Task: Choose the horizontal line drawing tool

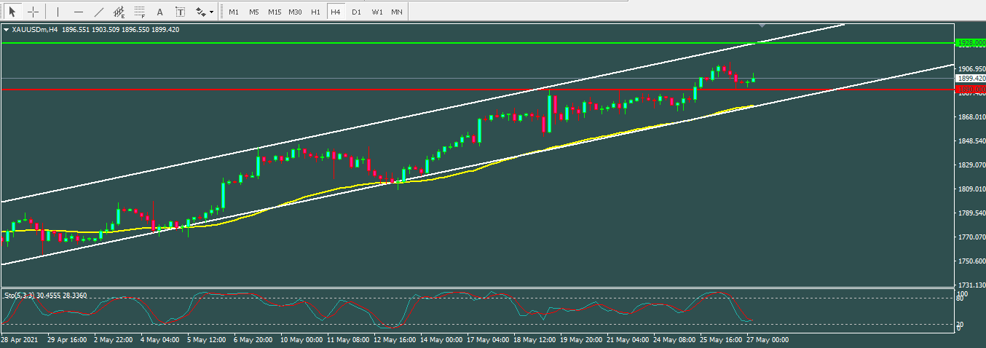Action: 79,12
